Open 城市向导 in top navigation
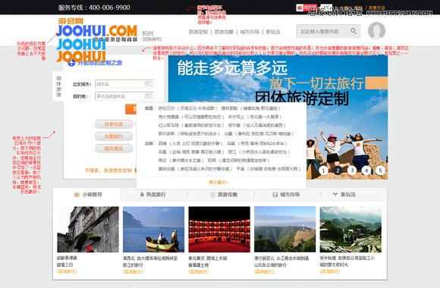Viewport: 440px width, 288px height. click(250, 32)
